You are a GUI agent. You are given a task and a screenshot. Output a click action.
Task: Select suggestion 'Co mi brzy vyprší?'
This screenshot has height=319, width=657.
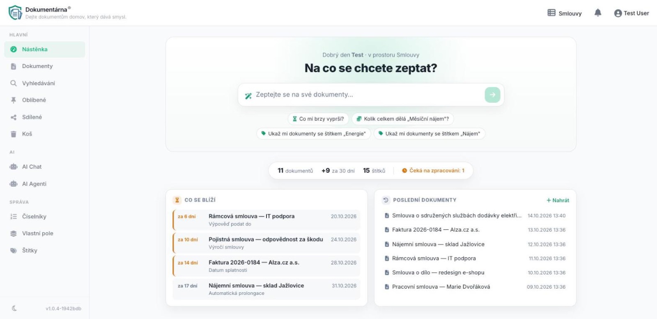[x=318, y=119]
